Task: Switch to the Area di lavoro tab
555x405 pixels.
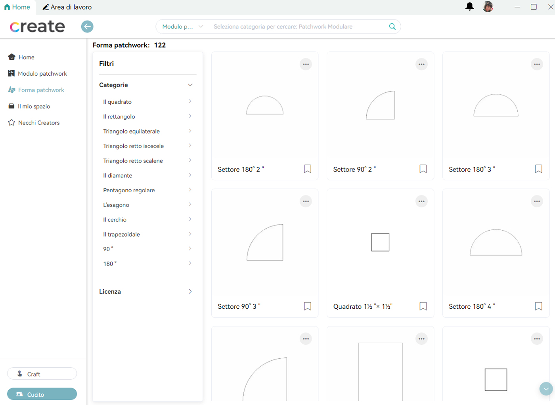Action: pyautogui.click(x=67, y=7)
